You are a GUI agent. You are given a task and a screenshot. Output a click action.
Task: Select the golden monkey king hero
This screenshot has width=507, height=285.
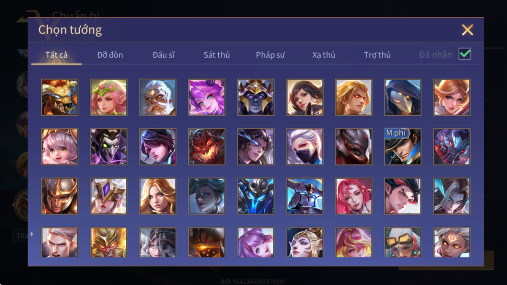pyautogui.click(x=109, y=243)
